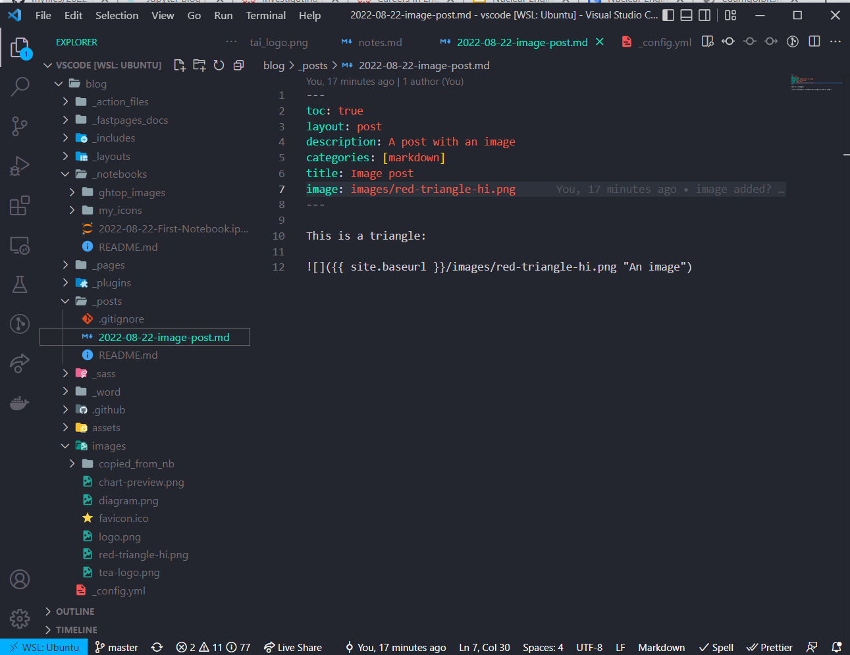Open the Docker view

(20, 403)
